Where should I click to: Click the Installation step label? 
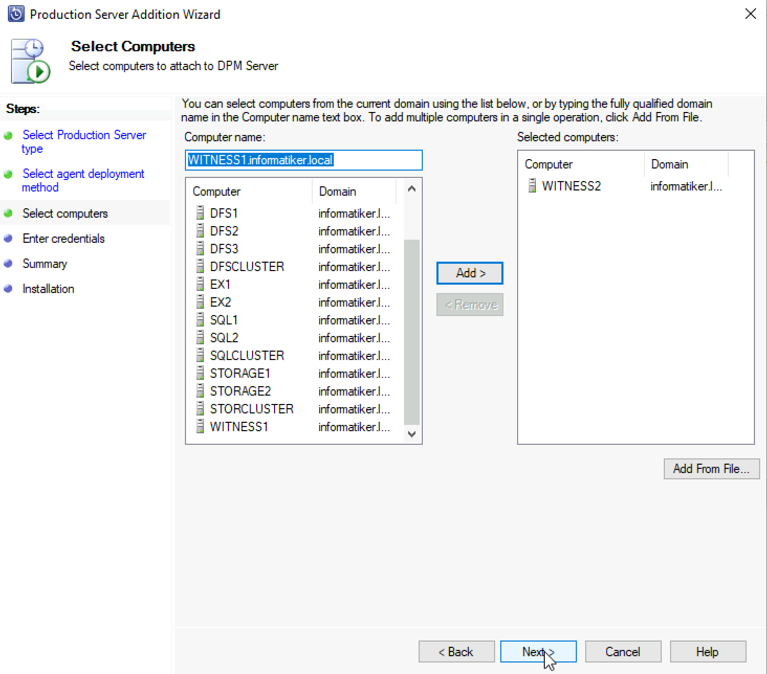[48, 288]
